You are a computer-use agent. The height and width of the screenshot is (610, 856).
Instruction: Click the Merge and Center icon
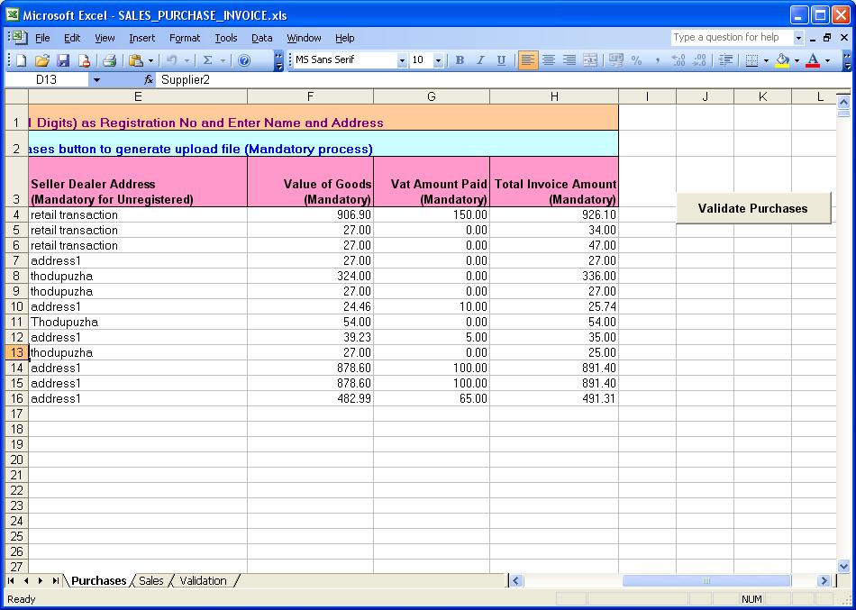click(x=589, y=60)
